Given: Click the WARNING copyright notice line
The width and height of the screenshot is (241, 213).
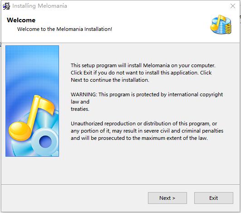Looking at the screenshot, I should click(147, 94).
